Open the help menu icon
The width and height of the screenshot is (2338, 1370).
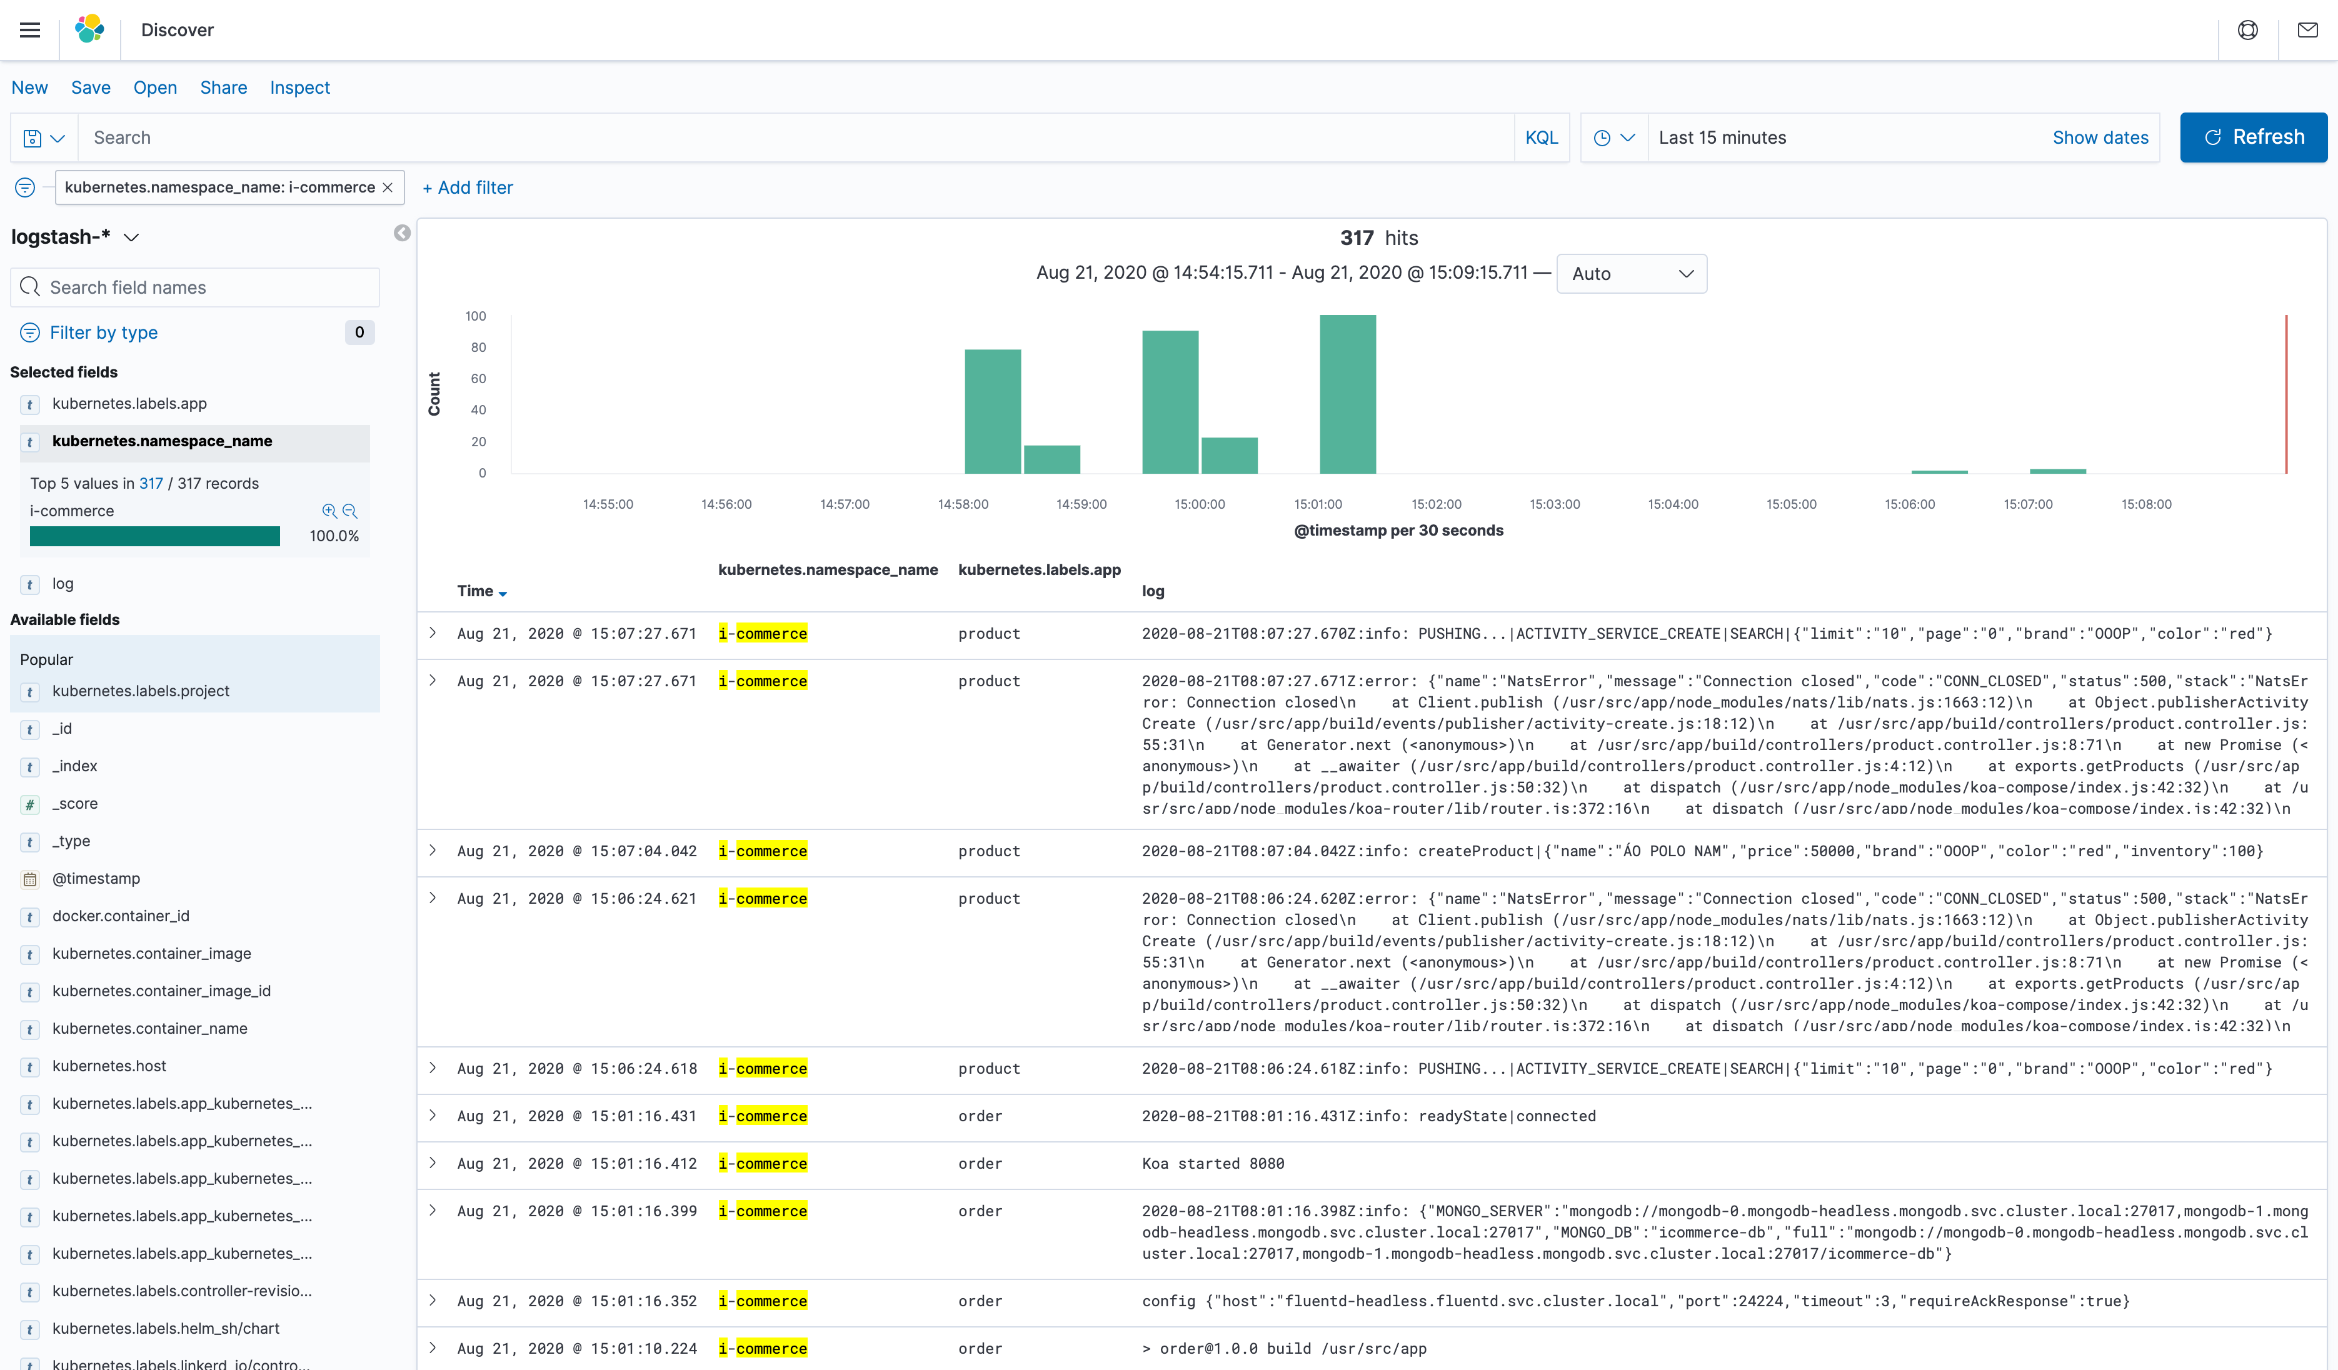coord(2247,29)
